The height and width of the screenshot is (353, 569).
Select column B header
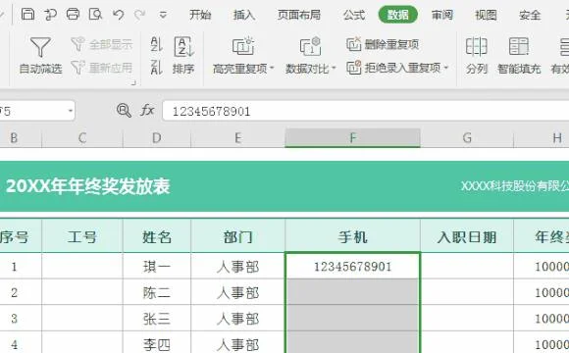[21, 138]
